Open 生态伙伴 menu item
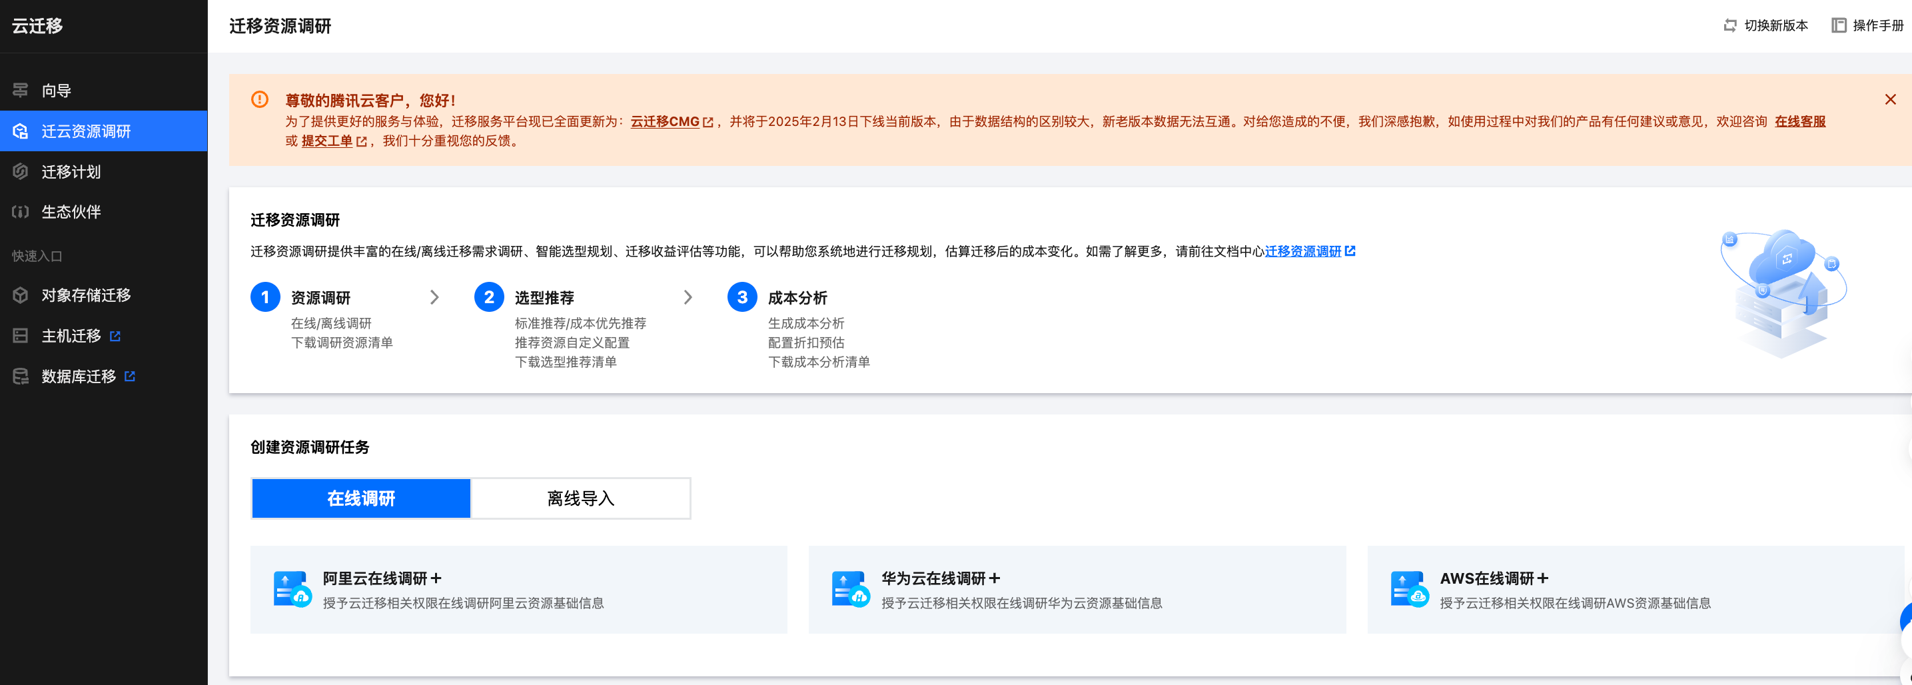Viewport: 1912px width, 685px height. click(103, 213)
